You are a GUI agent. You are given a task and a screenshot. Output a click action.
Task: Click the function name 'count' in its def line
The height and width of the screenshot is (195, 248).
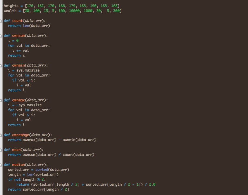pos(17,21)
